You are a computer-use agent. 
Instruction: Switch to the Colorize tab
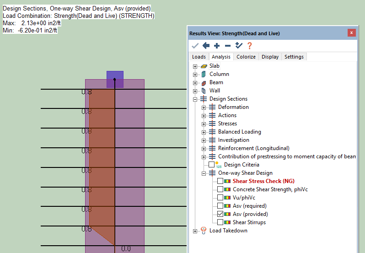246,57
